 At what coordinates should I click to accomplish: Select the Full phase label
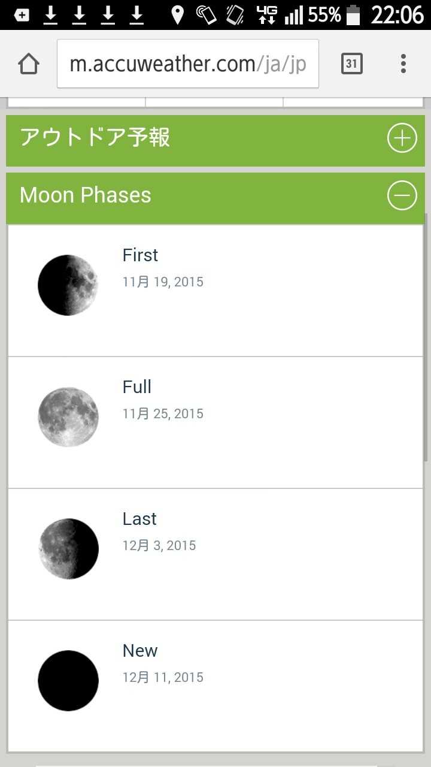(137, 387)
